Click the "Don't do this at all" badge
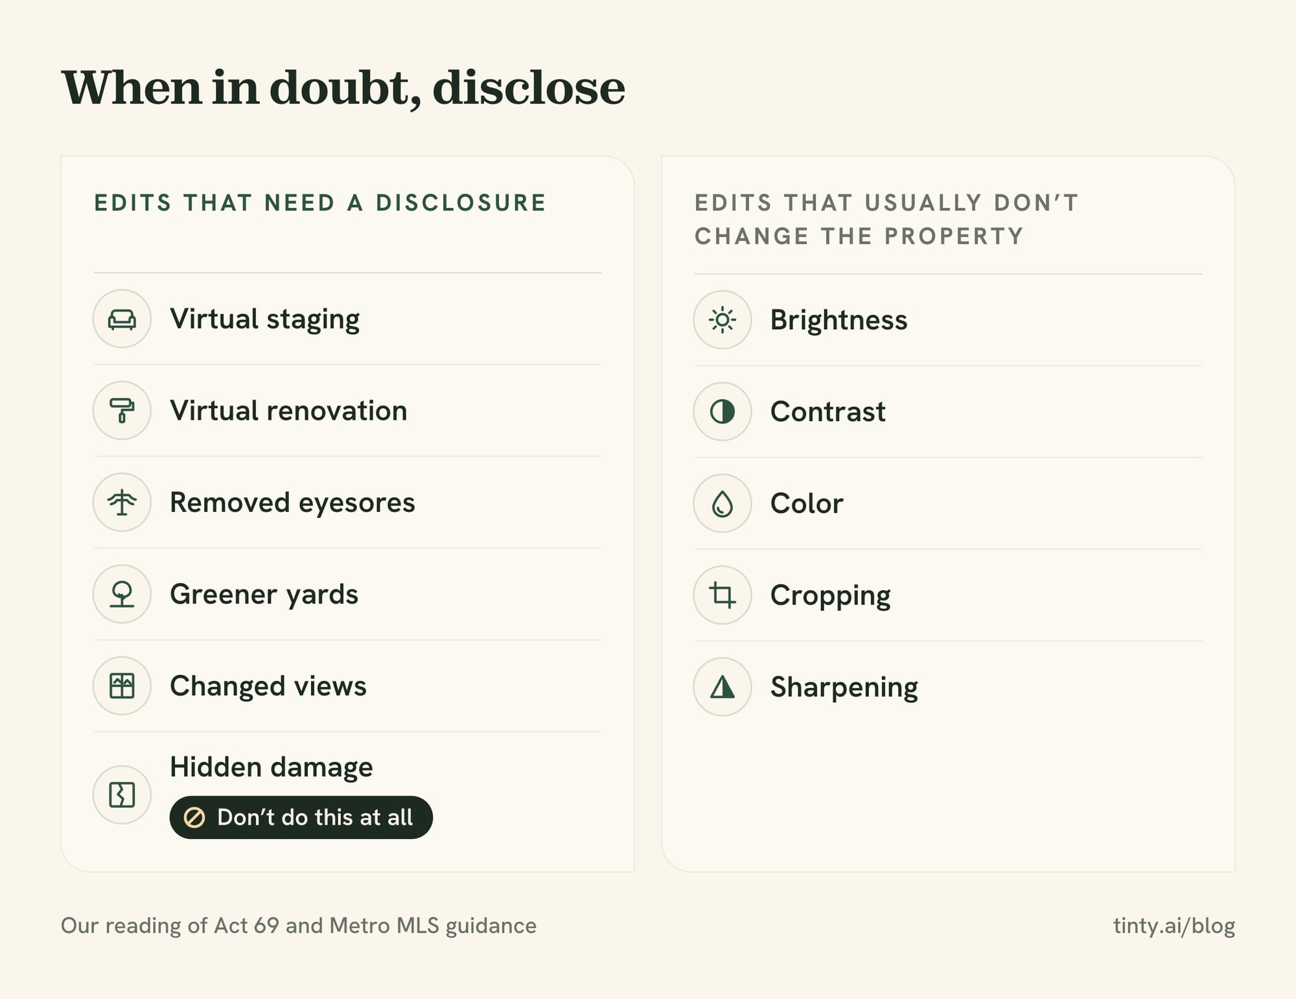The width and height of the screenshot is (1296, 999). pyautogui.click(x=301, y=818)
